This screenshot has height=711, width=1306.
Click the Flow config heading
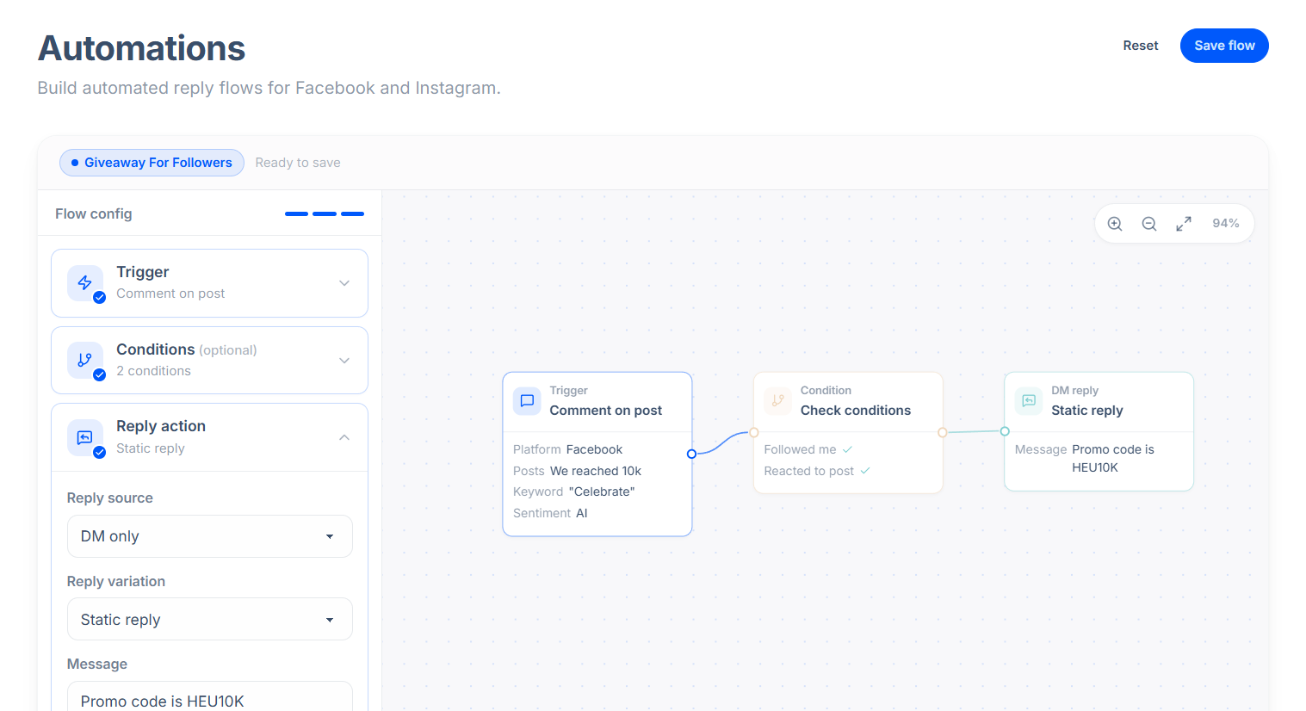pos(94,213)
